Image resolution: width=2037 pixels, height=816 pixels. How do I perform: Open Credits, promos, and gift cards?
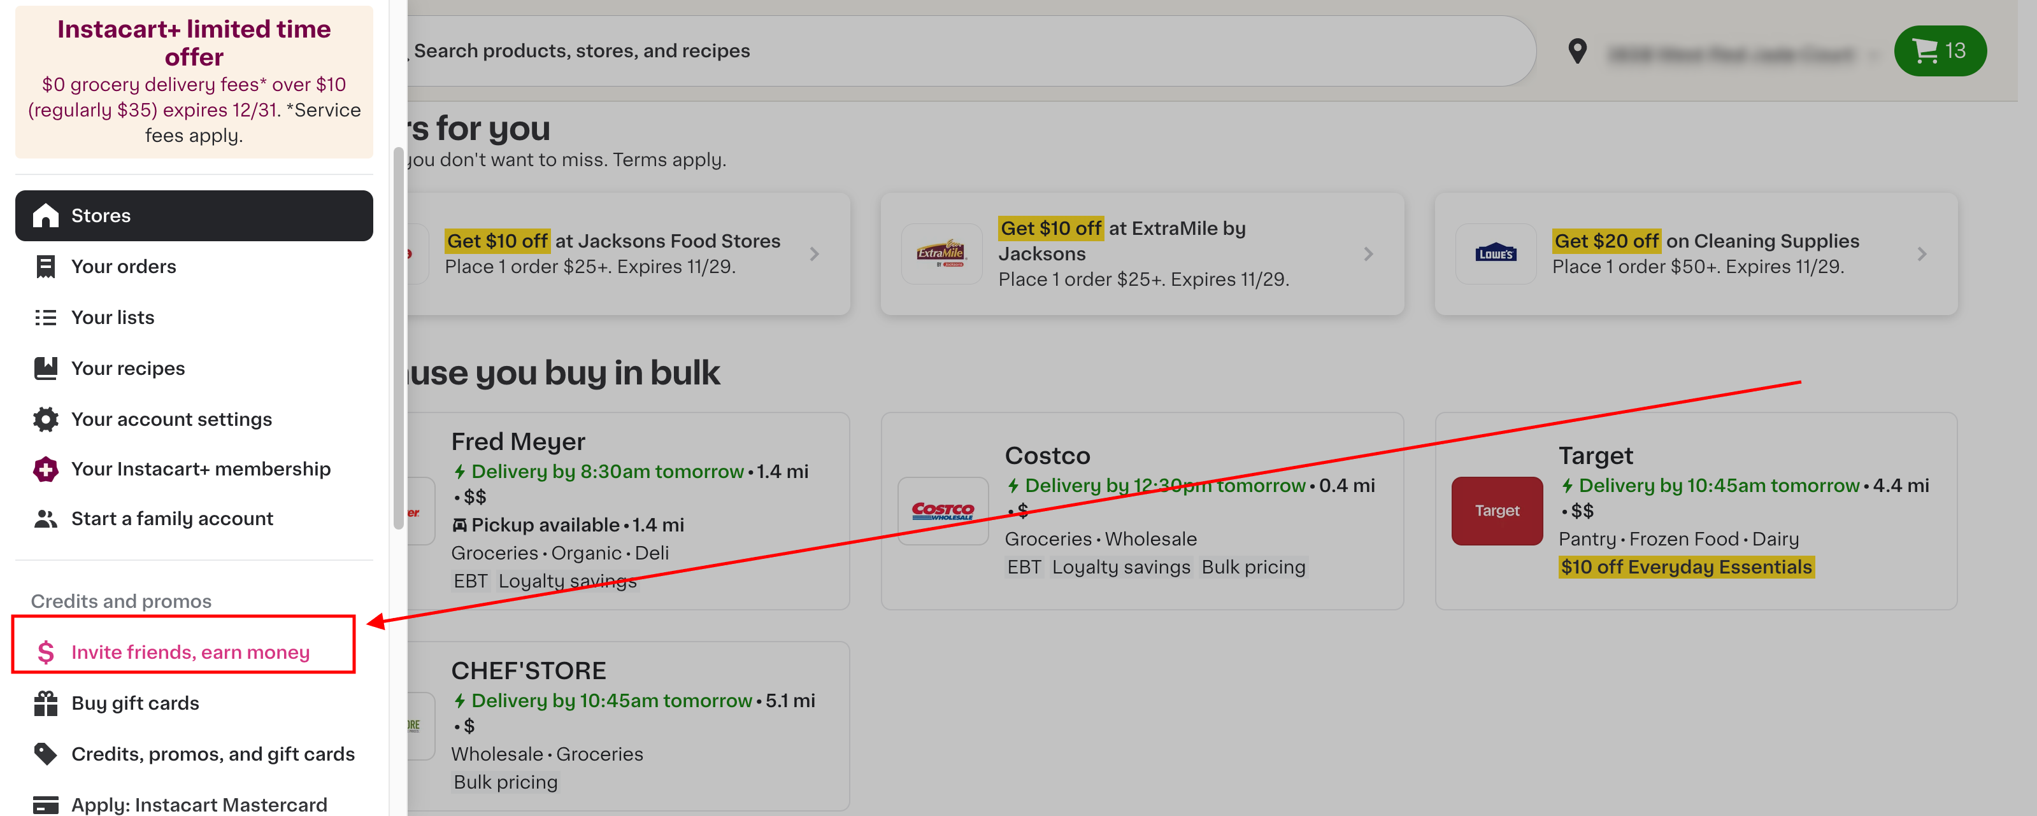[194, 754]
